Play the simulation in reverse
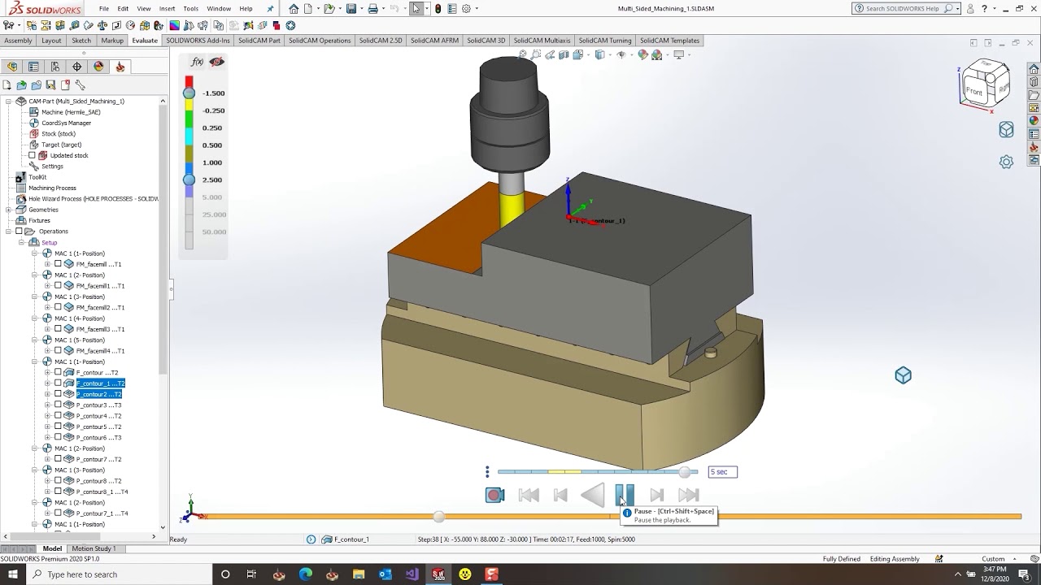 click(x=593, y=495)
